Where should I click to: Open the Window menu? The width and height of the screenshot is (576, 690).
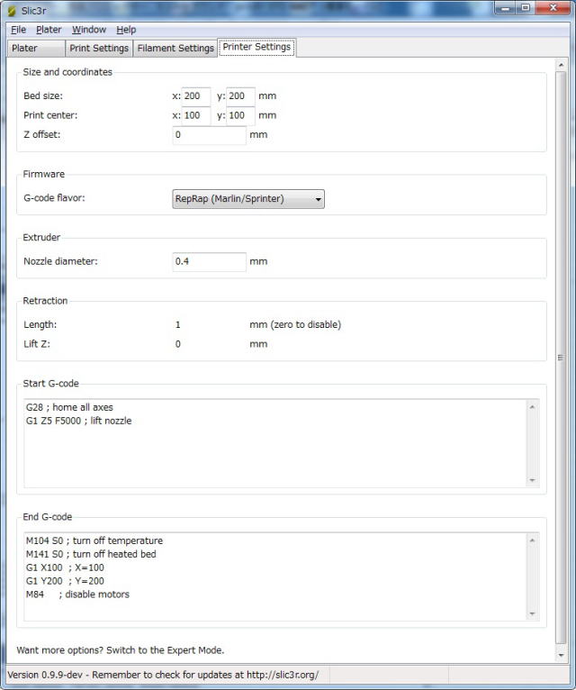[89, 30]
